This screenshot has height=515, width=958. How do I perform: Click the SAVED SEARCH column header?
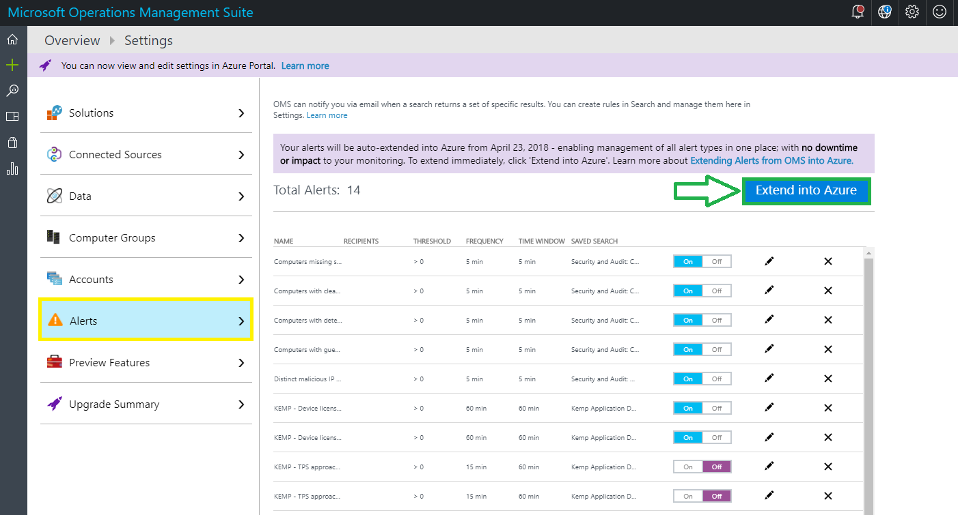594,241
